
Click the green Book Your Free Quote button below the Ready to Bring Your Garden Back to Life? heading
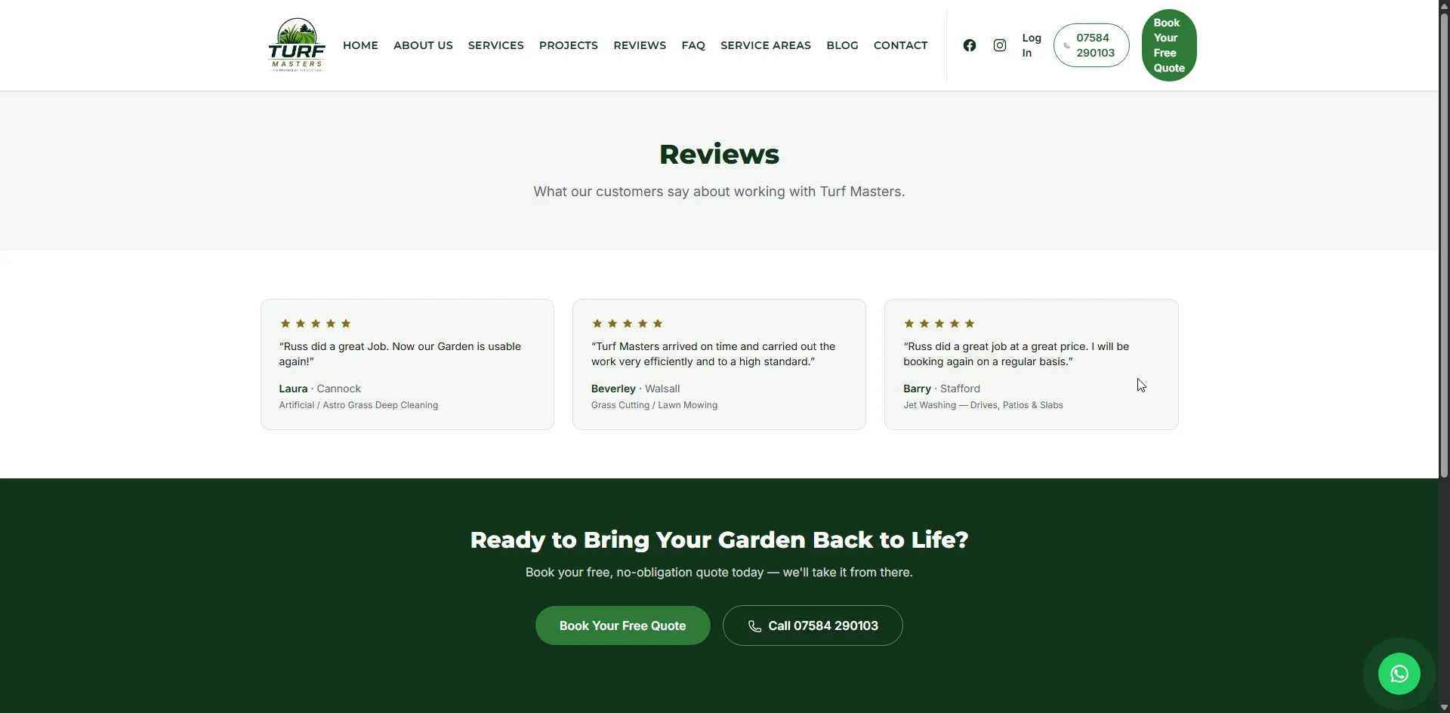pyautogui.click(x=623, y=625)
